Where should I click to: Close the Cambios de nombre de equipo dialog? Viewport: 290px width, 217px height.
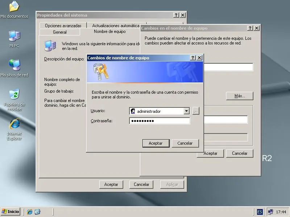(199, 58)
